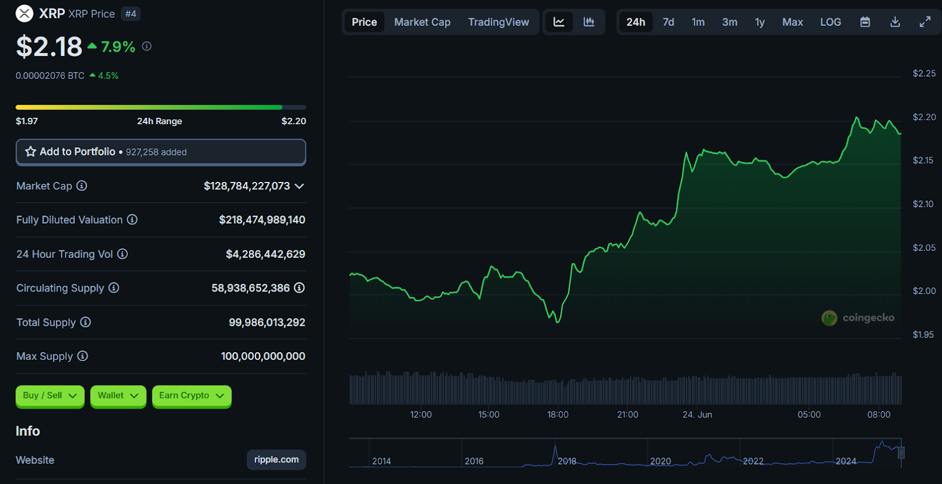Screen dimensions: 942x484
Task: Open the Buy / Sell dropdown
Action: (50, 396)
